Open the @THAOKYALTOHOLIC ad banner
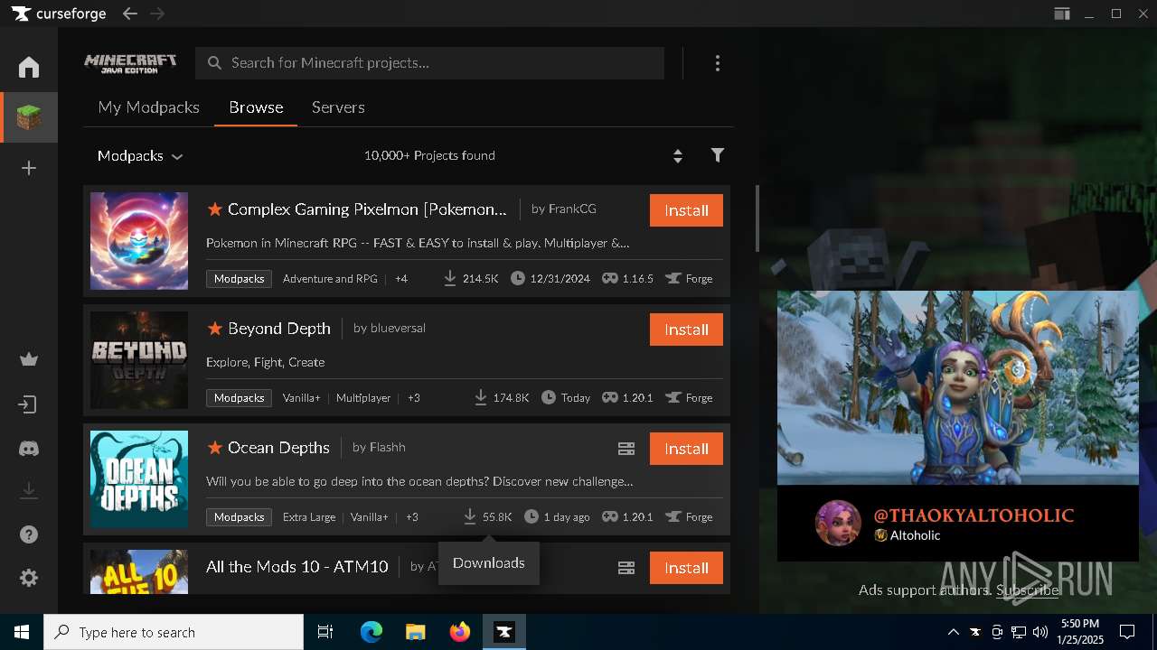The height and width of the screenshot is (650, 1157). [958, 426]
